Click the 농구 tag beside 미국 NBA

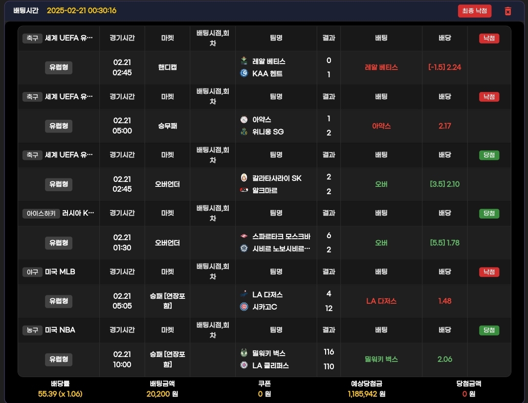32,330
